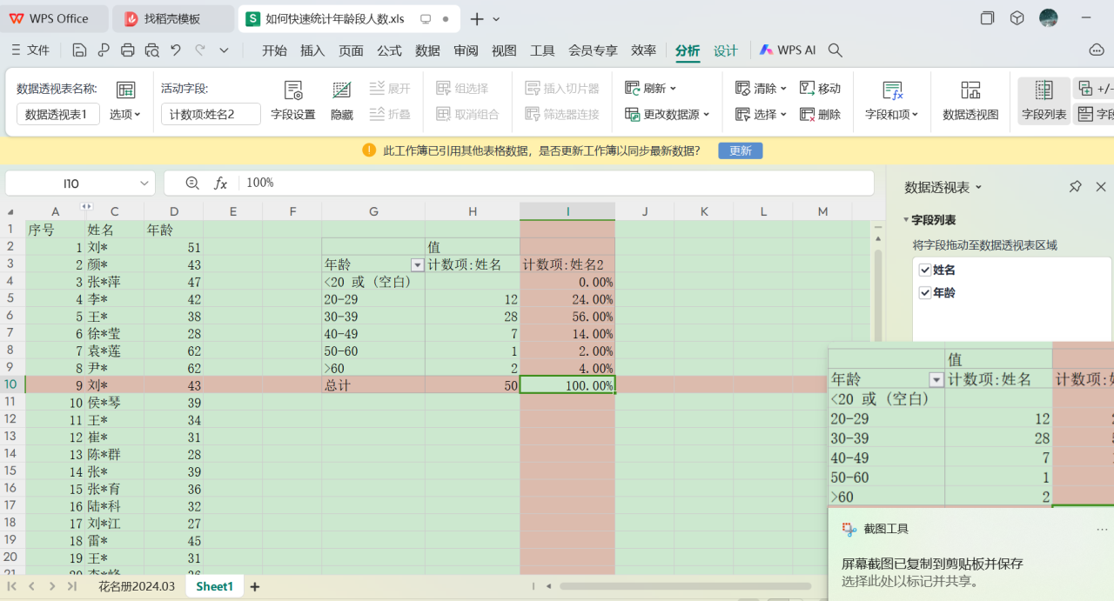Open the 选项 dropdown

(x=125, y=114)
